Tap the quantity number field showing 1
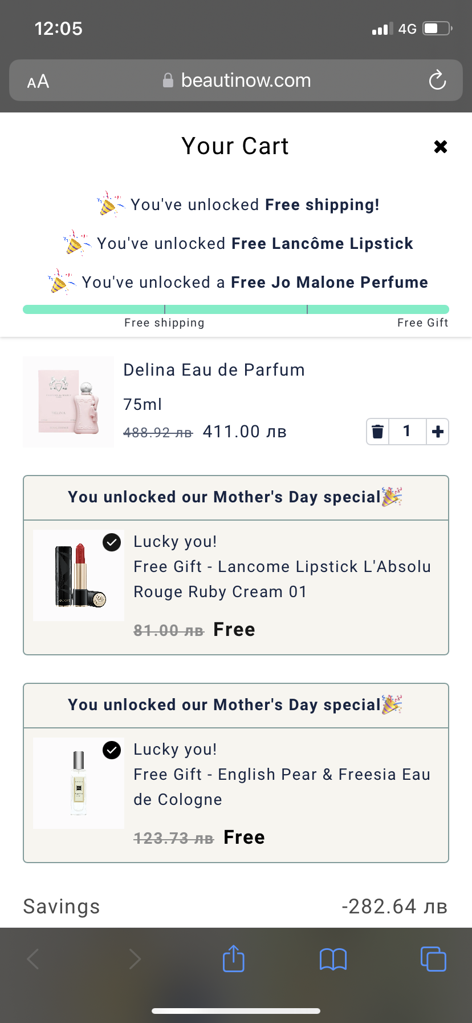The width and height of the screenshot is (472, 1023). coord(407,432)
